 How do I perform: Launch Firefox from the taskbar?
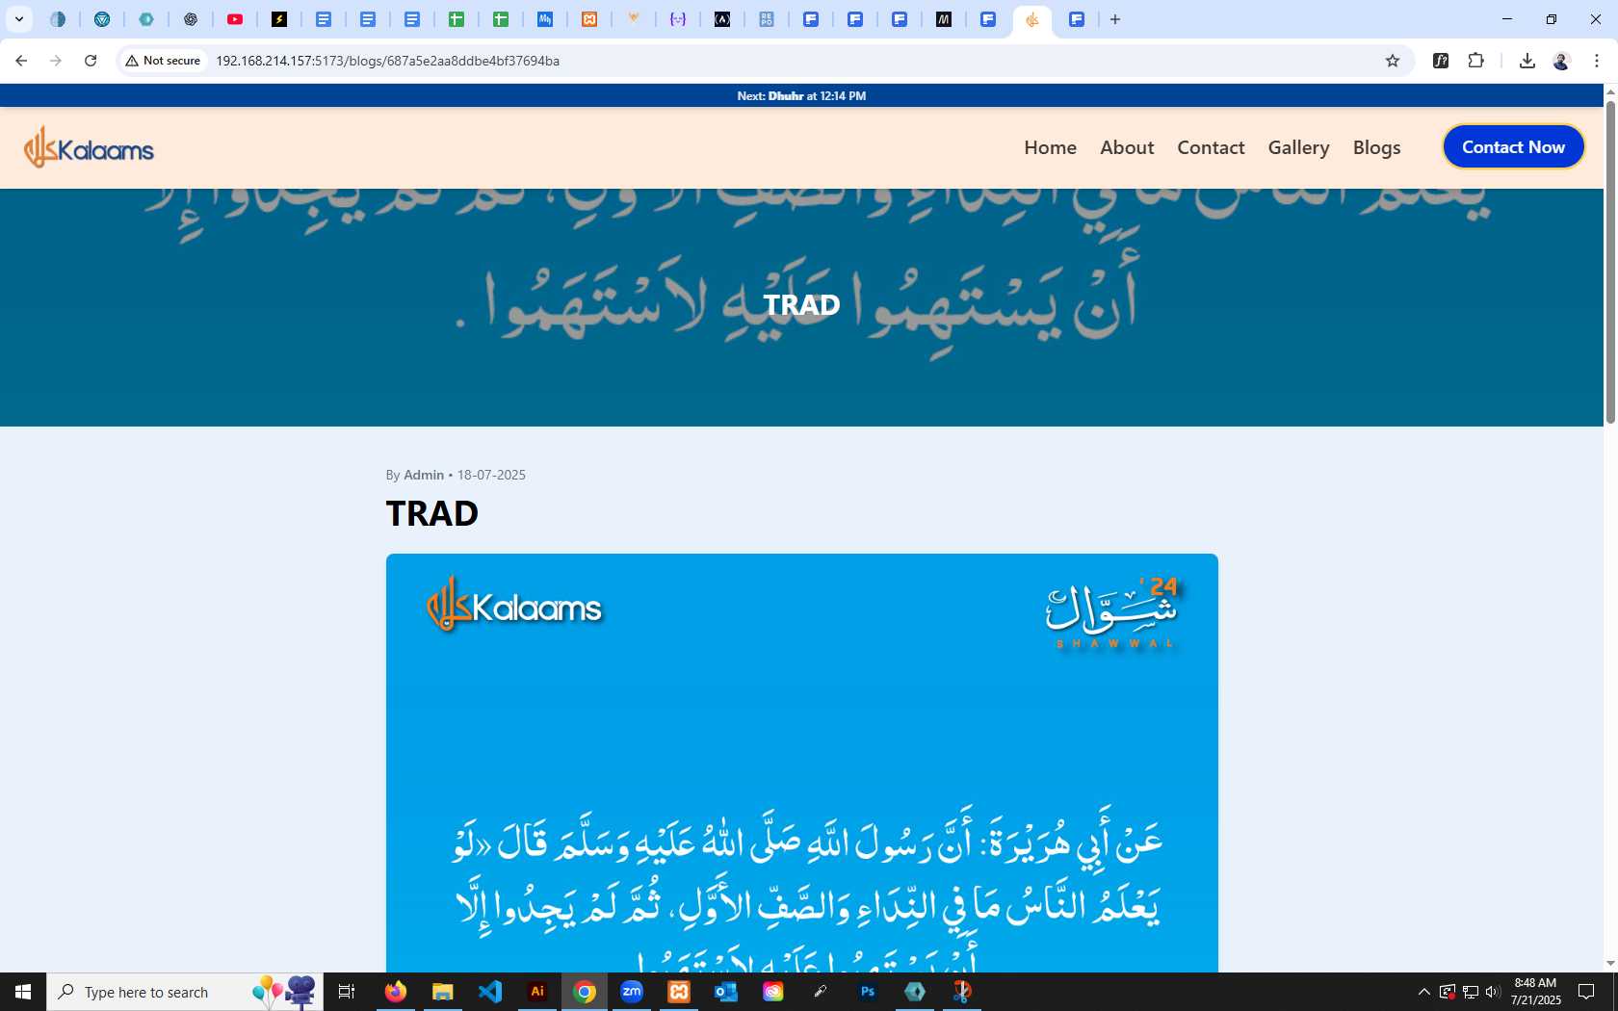click(396, 992)
